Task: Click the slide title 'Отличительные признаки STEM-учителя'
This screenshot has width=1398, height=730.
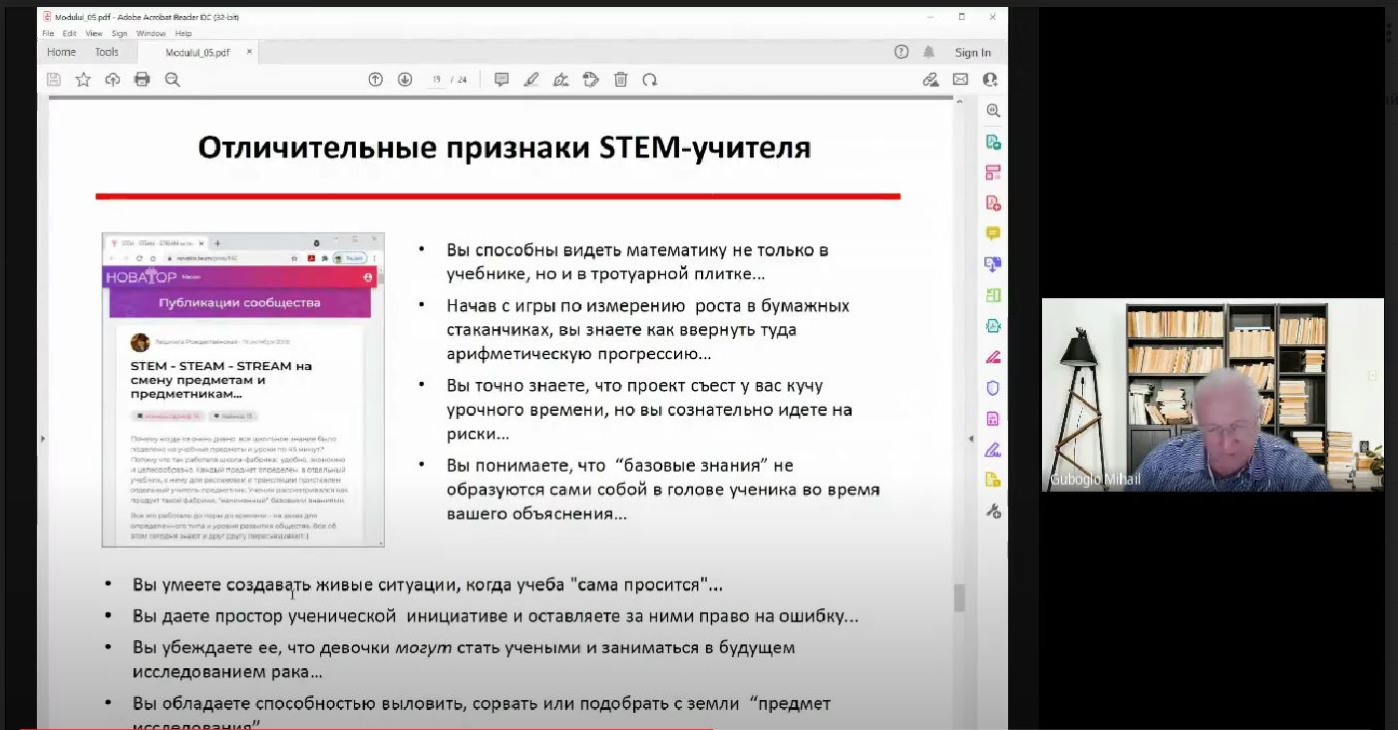Action: click(x=504, y=149)
